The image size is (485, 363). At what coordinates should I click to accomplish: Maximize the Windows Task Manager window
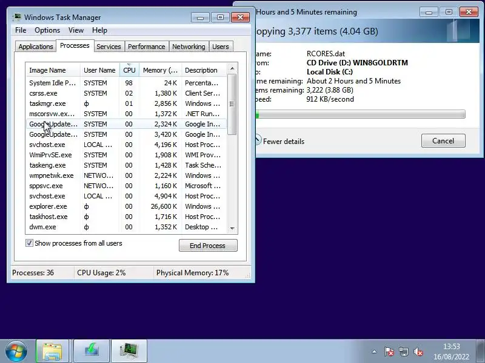(220, 18)
